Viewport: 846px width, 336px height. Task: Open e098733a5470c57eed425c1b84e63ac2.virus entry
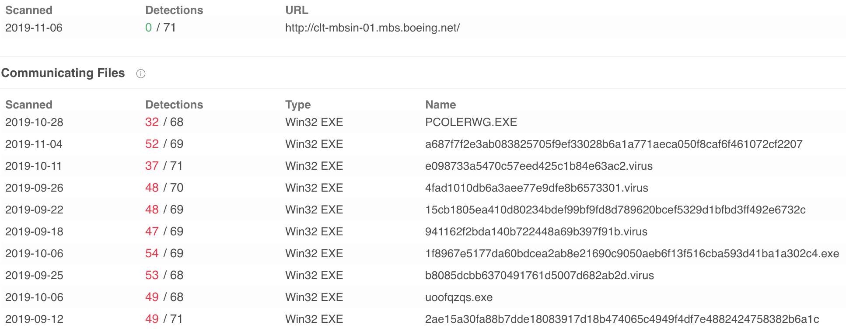pos(539,166)
